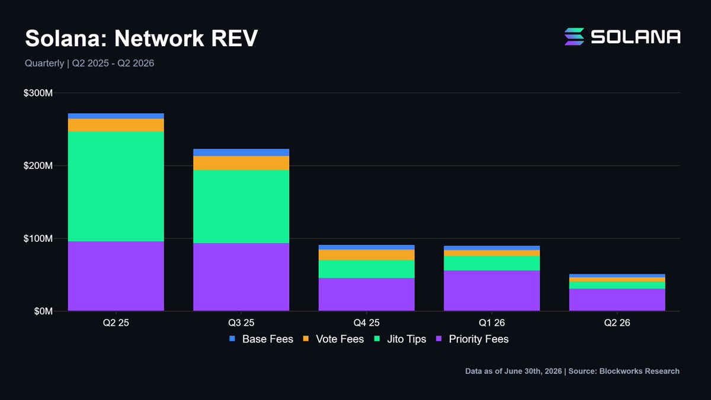
Task: Click the Q4 25 x-axis label
Action: point(366,323)
